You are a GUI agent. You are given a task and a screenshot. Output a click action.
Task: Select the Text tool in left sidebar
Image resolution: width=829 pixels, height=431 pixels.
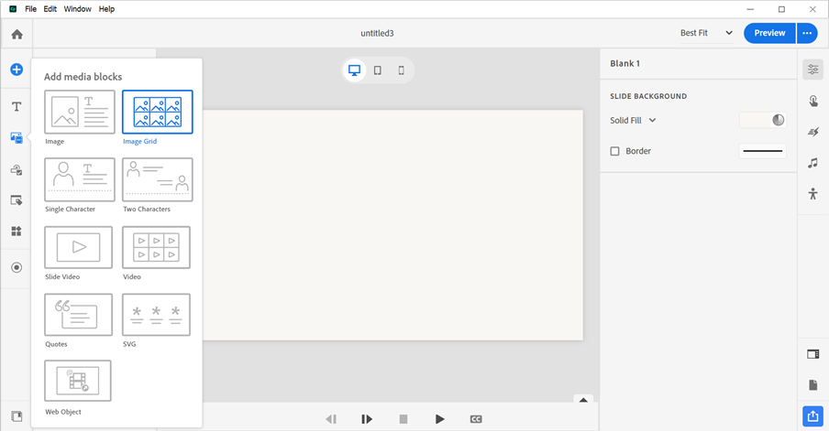(17, 107)
